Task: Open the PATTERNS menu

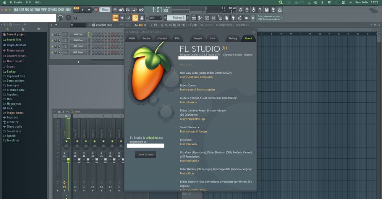Action: [x=35, y=10]
